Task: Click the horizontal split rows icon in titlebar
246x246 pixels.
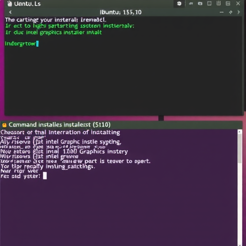Action: tap(228, 3)
